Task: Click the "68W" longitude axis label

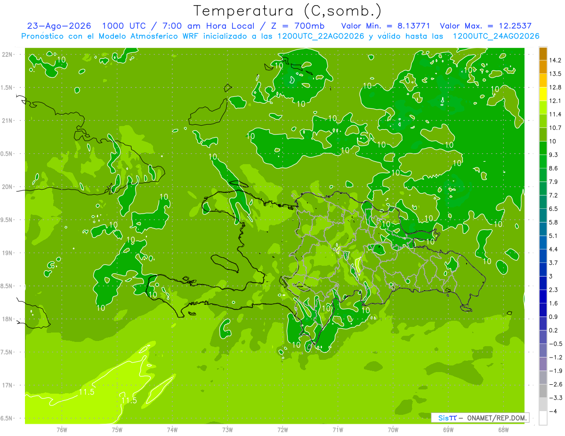Action: click(x=503, y=429)
